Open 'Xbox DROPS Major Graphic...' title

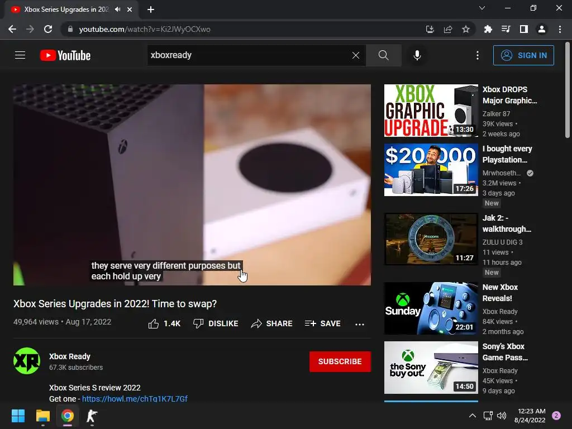509,95
